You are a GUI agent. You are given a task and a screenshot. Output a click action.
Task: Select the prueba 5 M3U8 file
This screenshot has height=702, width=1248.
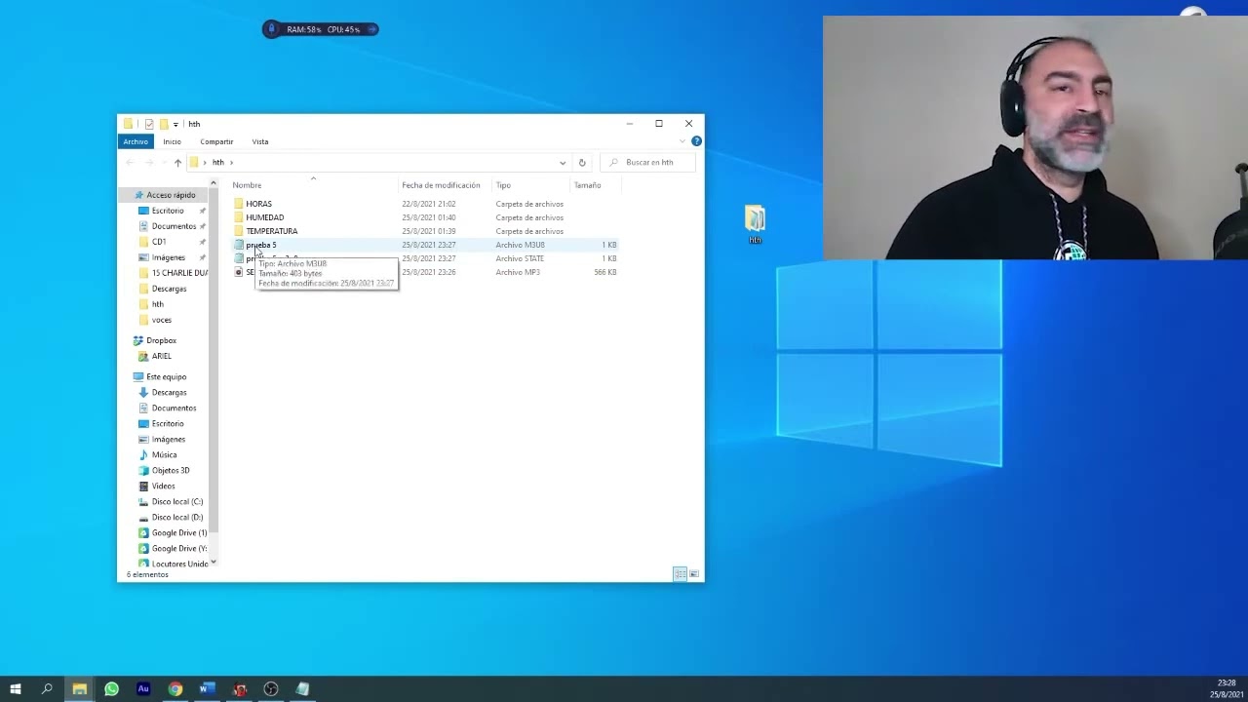click(260, 245)
